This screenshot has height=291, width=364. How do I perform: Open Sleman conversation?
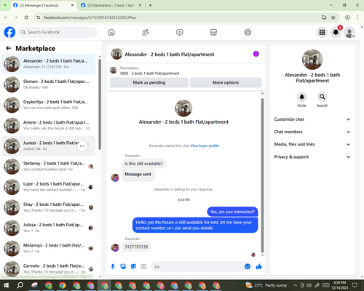click(49, 84)
